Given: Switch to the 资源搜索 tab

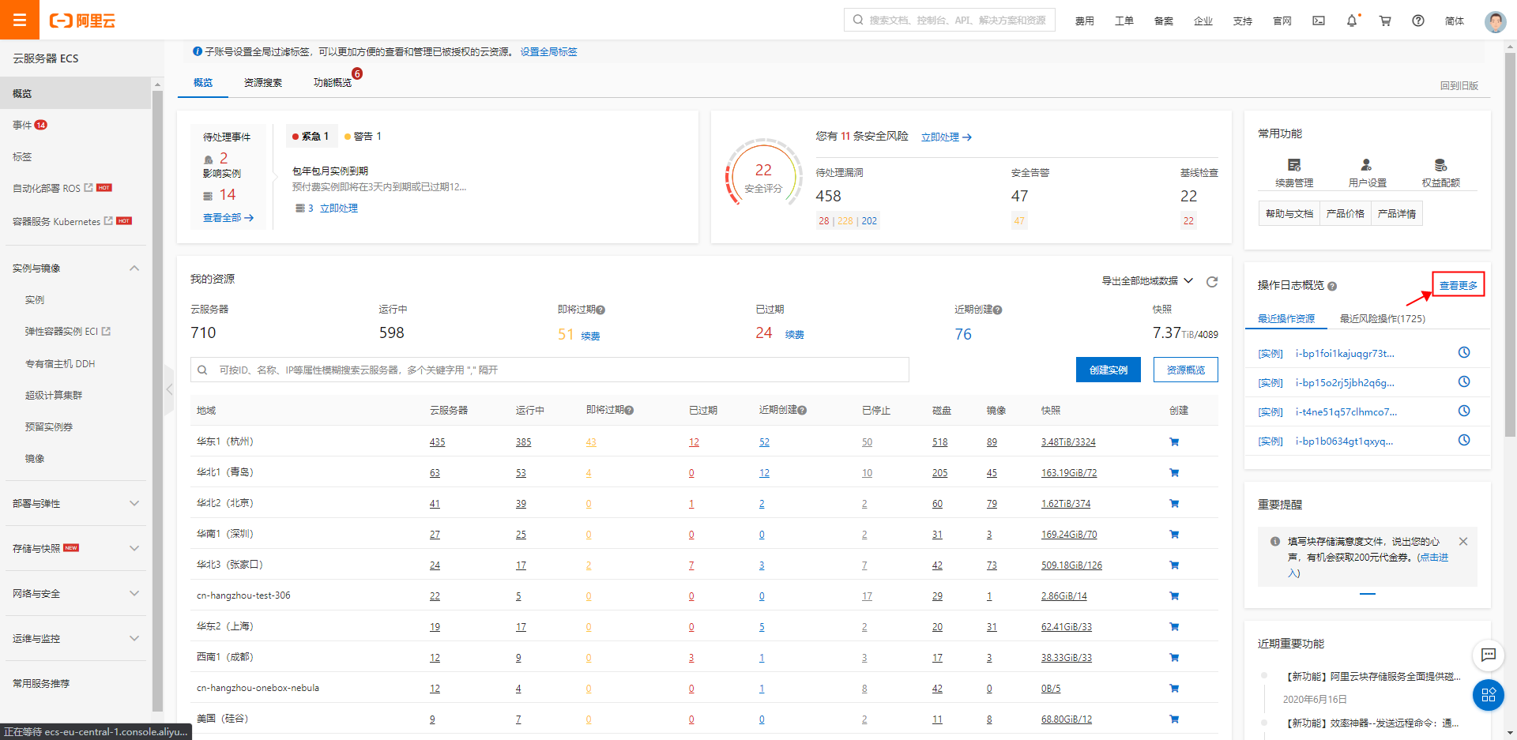Looking at the screenshot, I should [263, 83].
